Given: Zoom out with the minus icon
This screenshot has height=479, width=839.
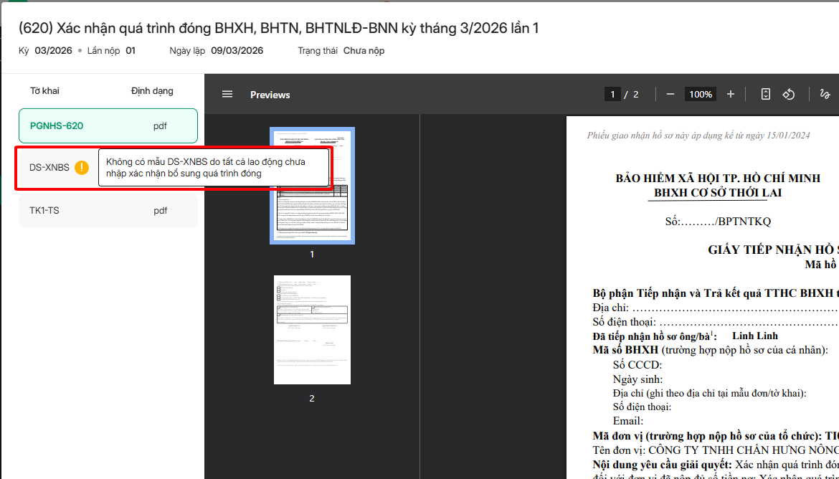Looking at the screenshot, I should 670,94.
